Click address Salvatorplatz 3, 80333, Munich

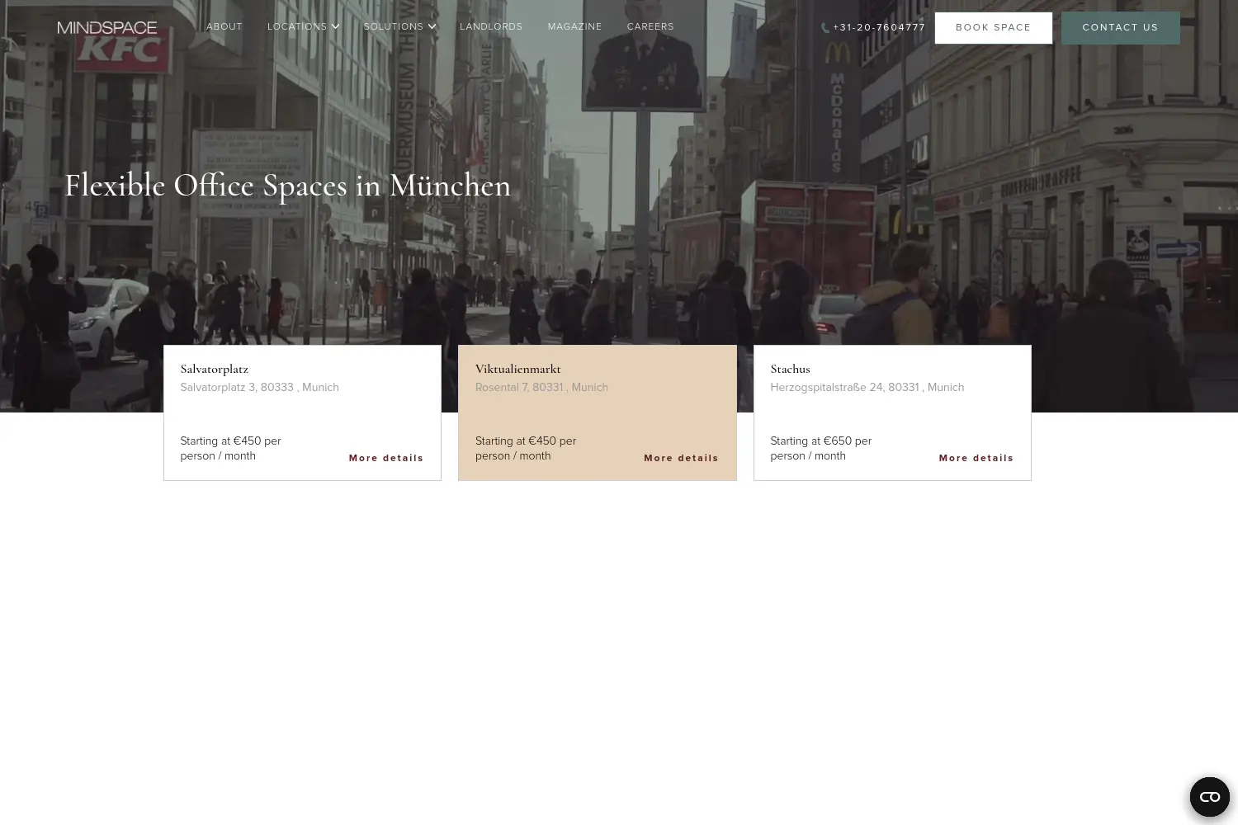260,387
